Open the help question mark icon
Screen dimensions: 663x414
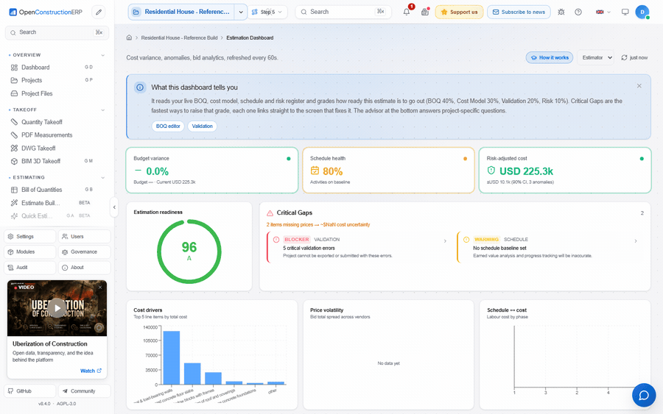[578, 12]
